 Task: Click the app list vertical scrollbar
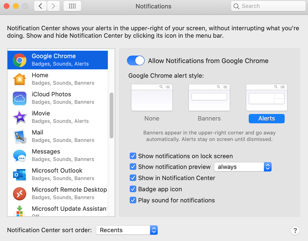click(111, 116)
